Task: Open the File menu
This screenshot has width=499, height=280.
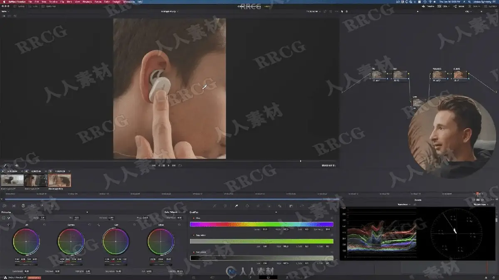Action: click(30, 2)
